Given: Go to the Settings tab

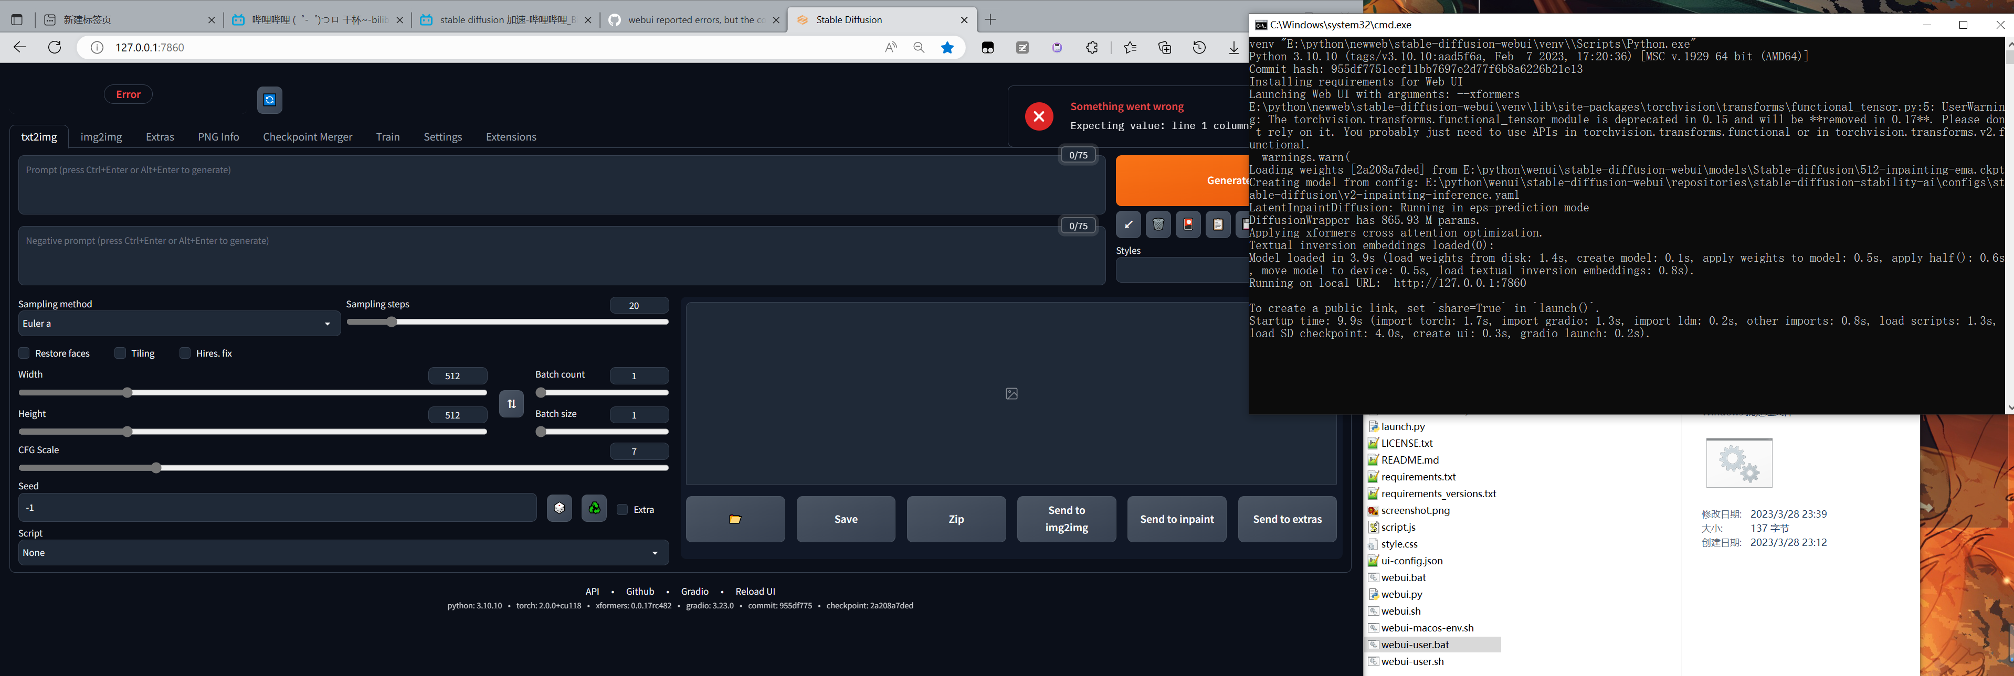Looking at the screenshot, I should tap(442, 137).
